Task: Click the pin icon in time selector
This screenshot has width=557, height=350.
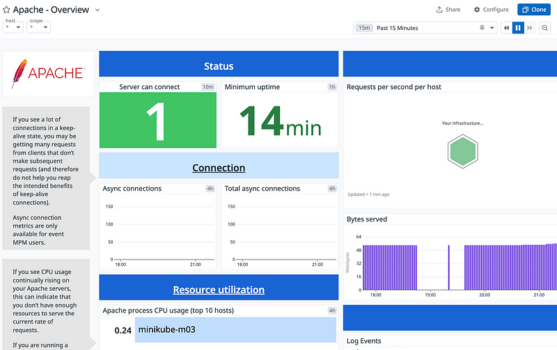Action: (482, 28)
